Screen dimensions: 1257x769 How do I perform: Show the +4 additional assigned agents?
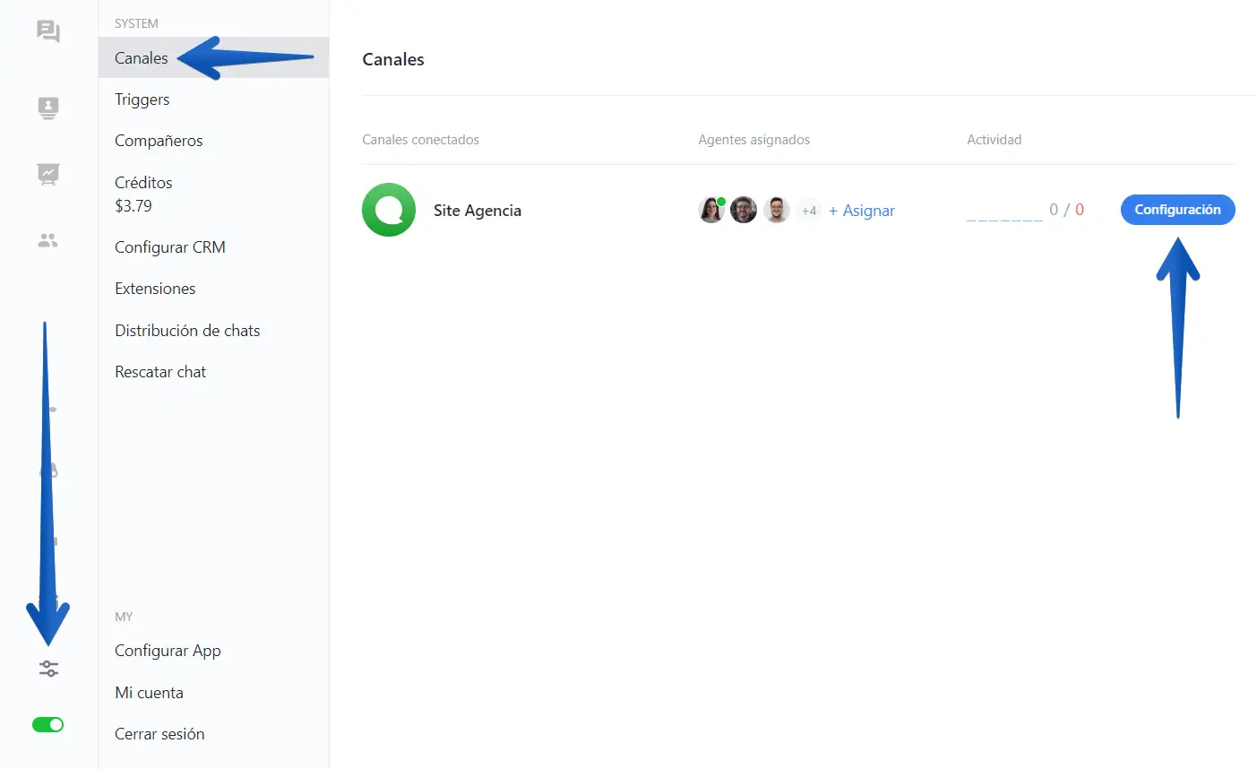809,211
